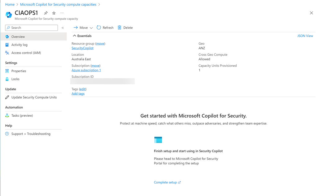Viewport: 318px width, 196px height.
Task: Open the more options ellipsis menu
Action: click(62, 13)
